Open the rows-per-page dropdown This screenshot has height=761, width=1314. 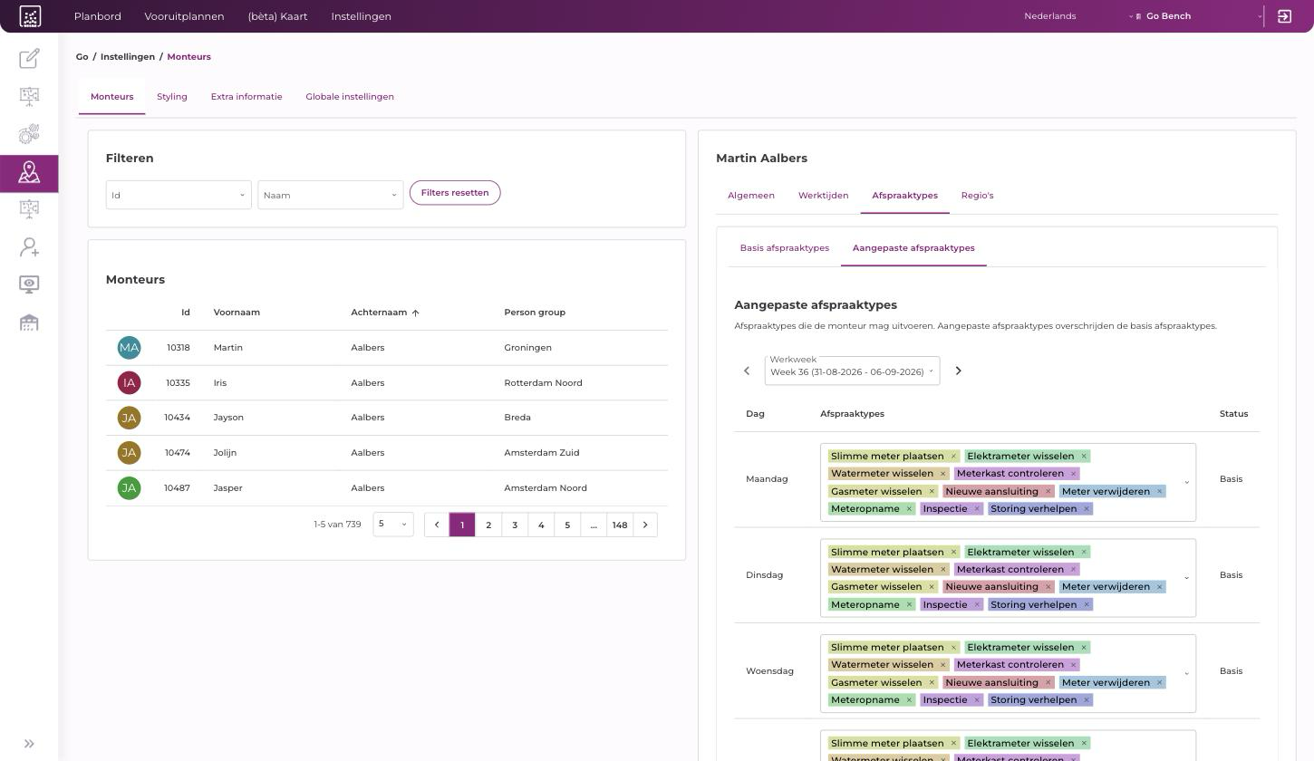click(x=393, y=524)
